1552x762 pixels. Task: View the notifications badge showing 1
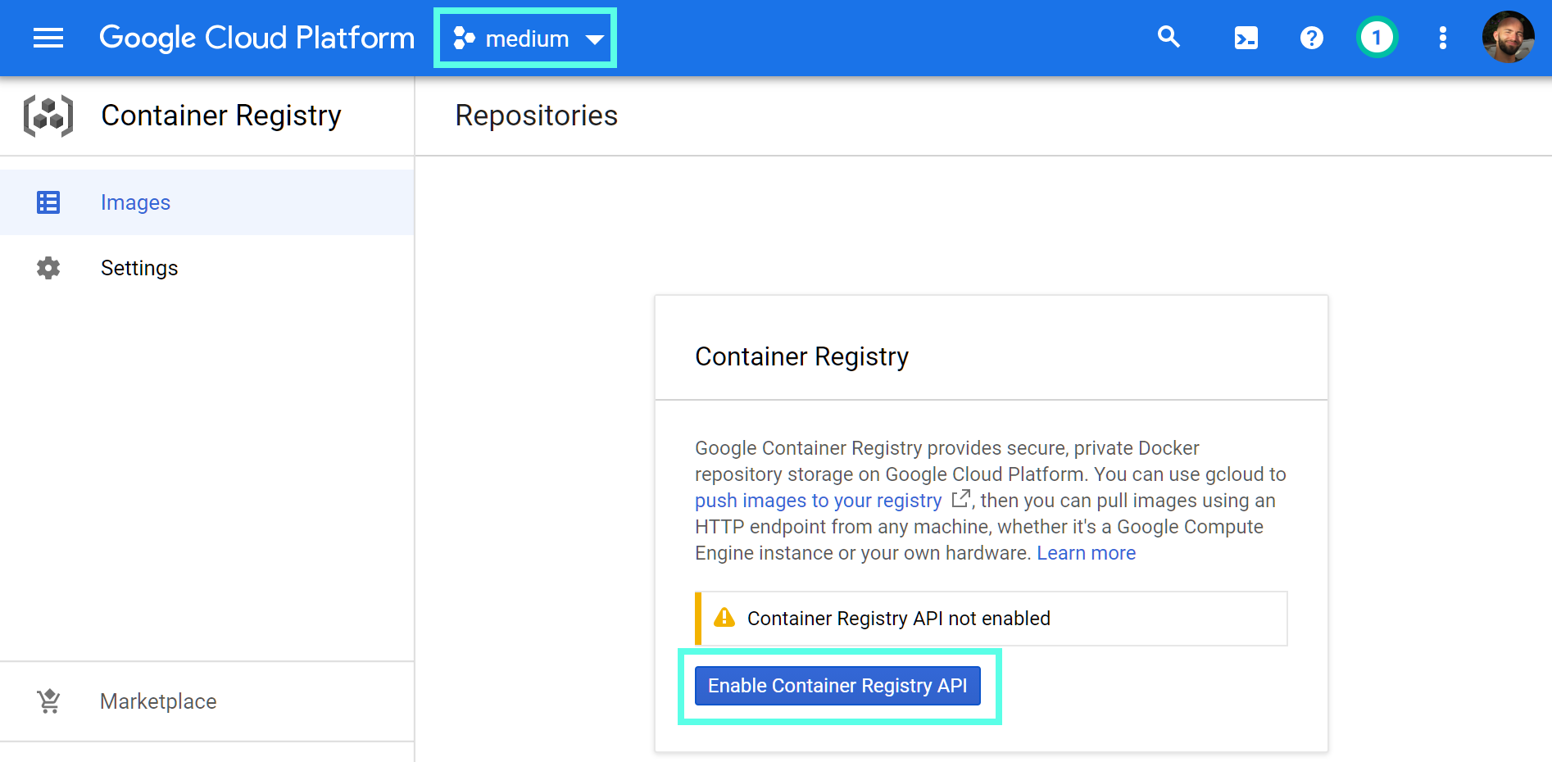coord(1377,38)
